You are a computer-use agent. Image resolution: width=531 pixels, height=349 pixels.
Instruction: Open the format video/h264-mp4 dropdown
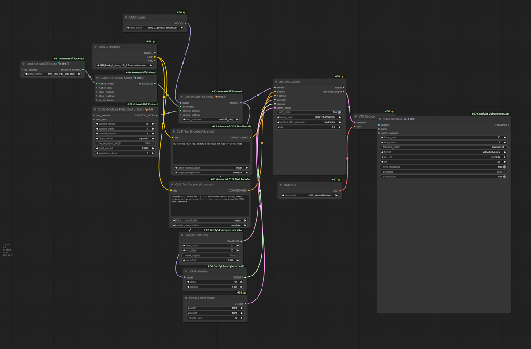443,152
